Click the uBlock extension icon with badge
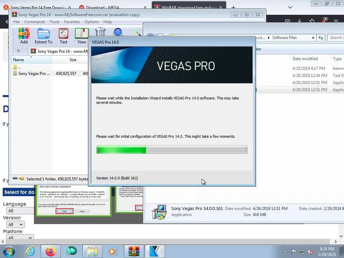This screenshot has height=258, width=344. coord(324,20)
